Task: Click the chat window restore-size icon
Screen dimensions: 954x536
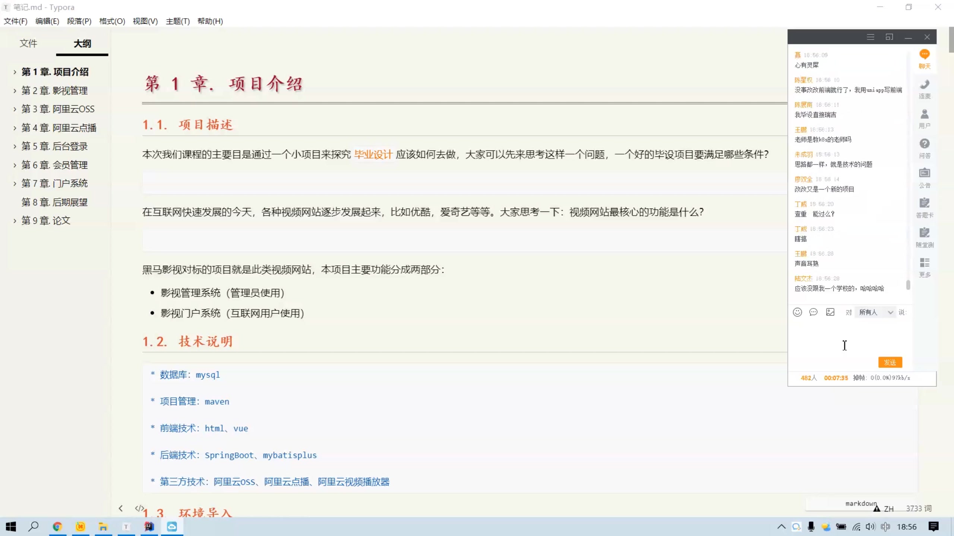Action: [x=890, y=37]
